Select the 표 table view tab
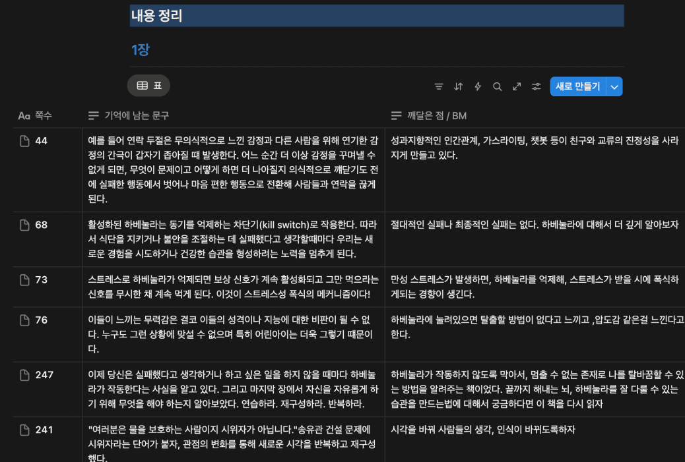 (x=148, y=86)
